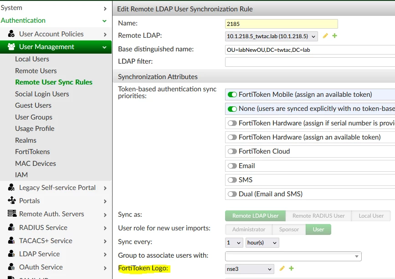This screenshot has height=279, width=395.
Task: Add a new Remote LDAP server (plus icon)
Action: click(x=334, y=36)
